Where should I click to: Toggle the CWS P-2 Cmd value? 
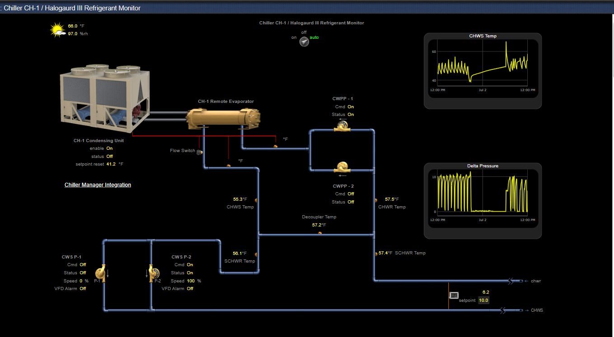(x=190, y=265)
